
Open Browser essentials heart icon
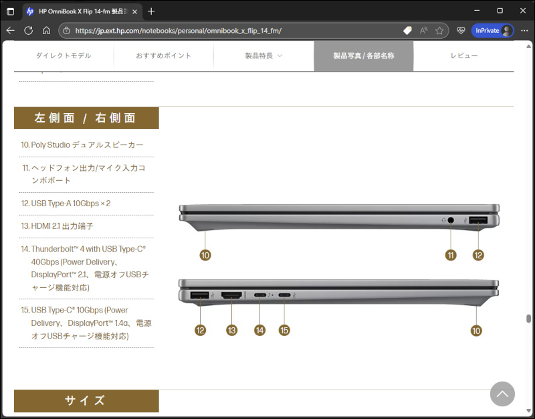pyautogui.click(x=460, y=30)
